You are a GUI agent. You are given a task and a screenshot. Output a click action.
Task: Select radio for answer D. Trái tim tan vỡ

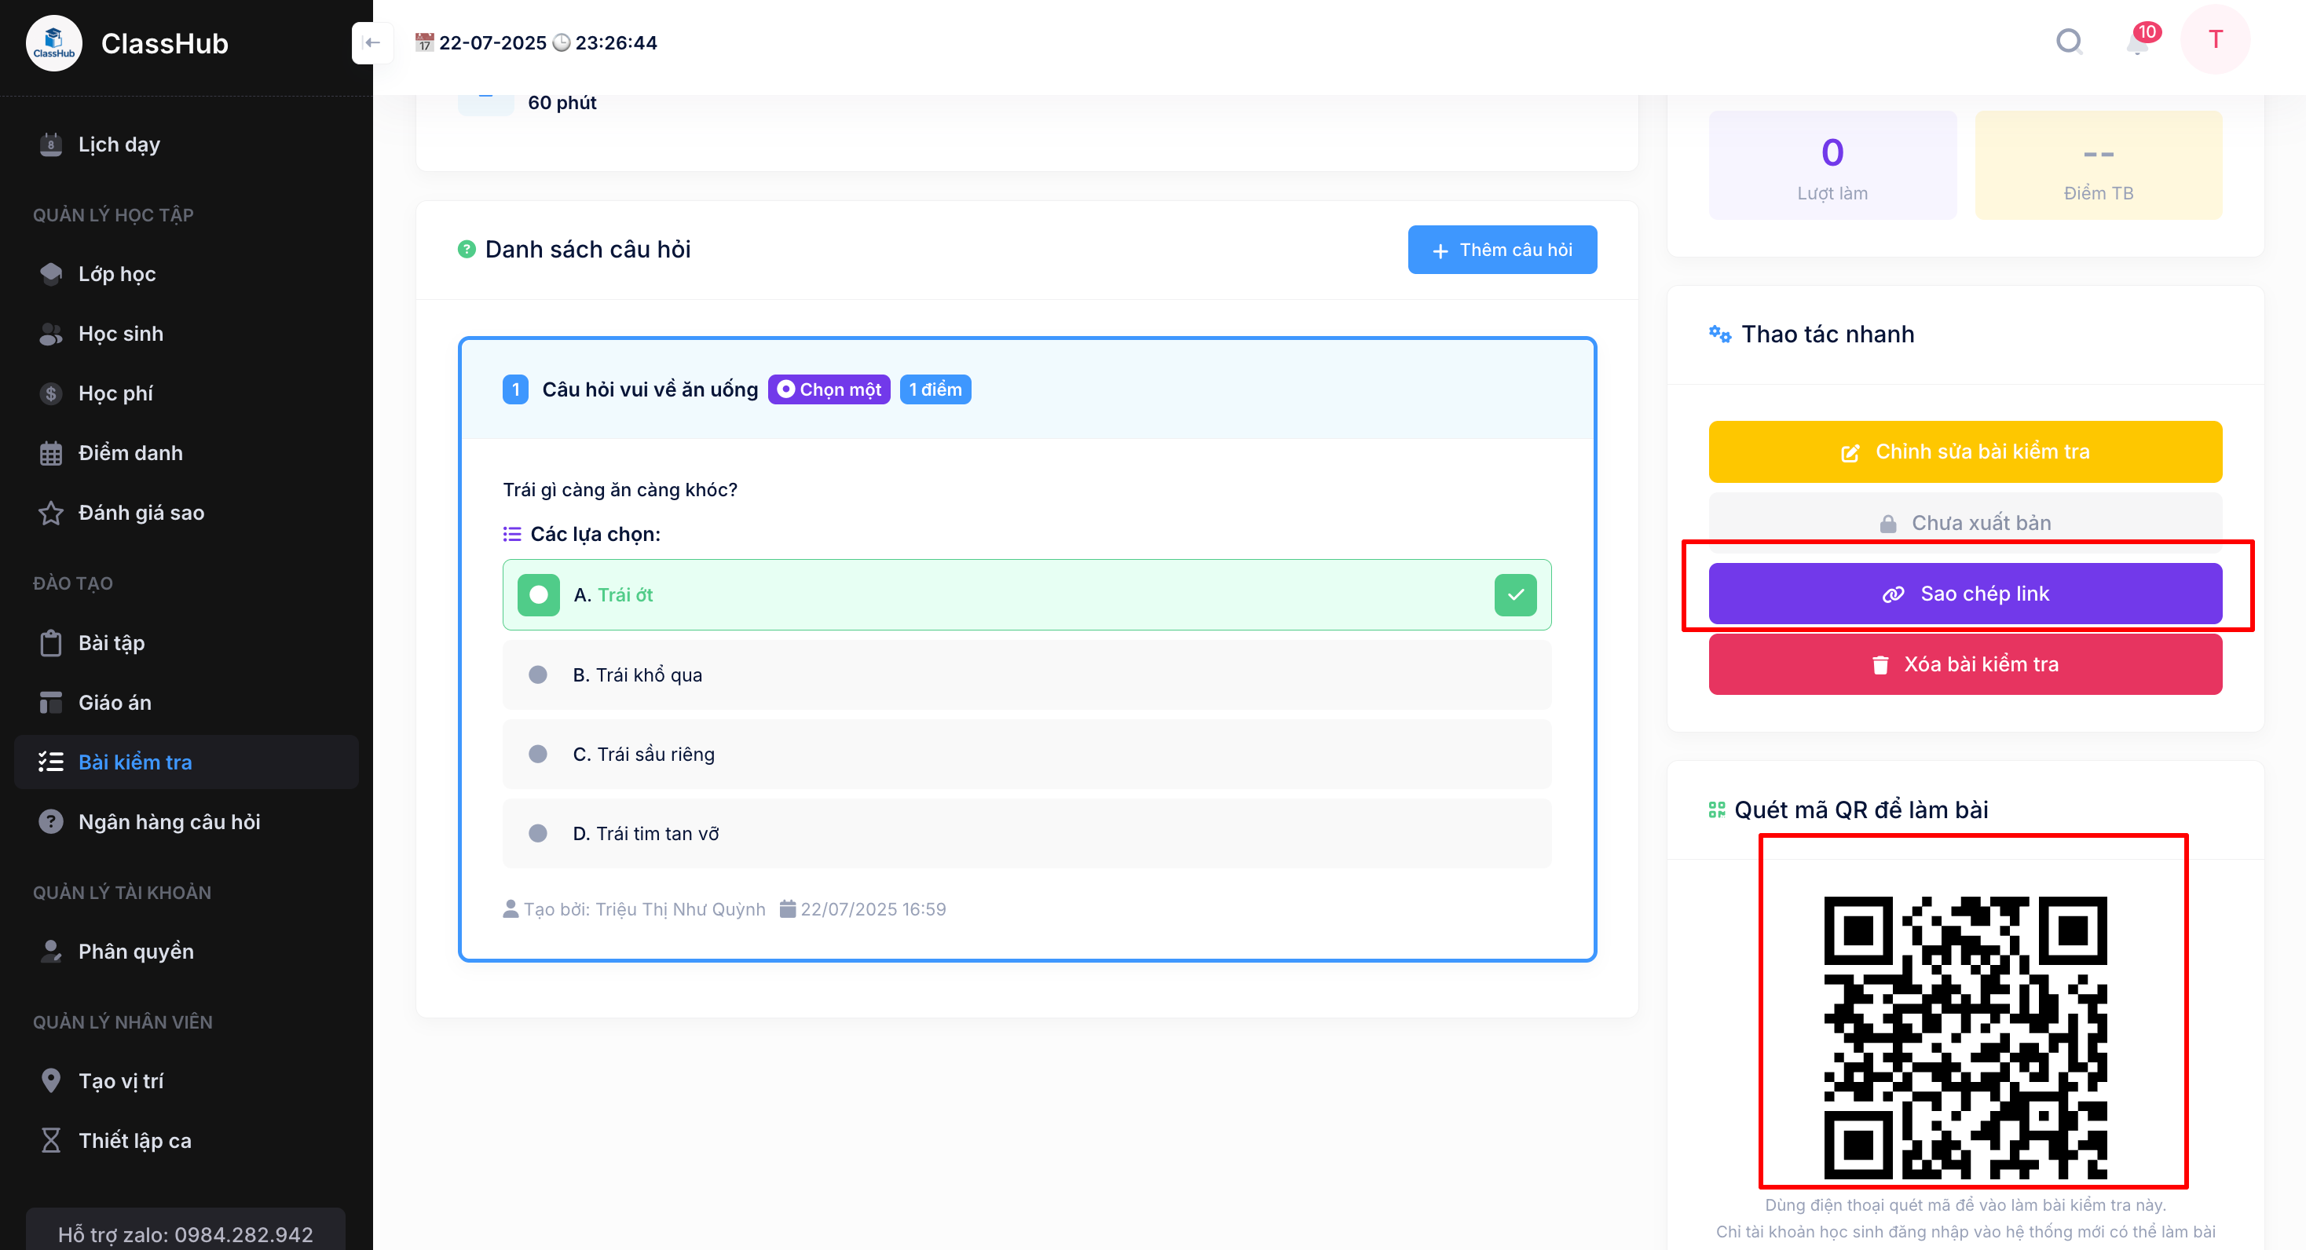[538, 834]
